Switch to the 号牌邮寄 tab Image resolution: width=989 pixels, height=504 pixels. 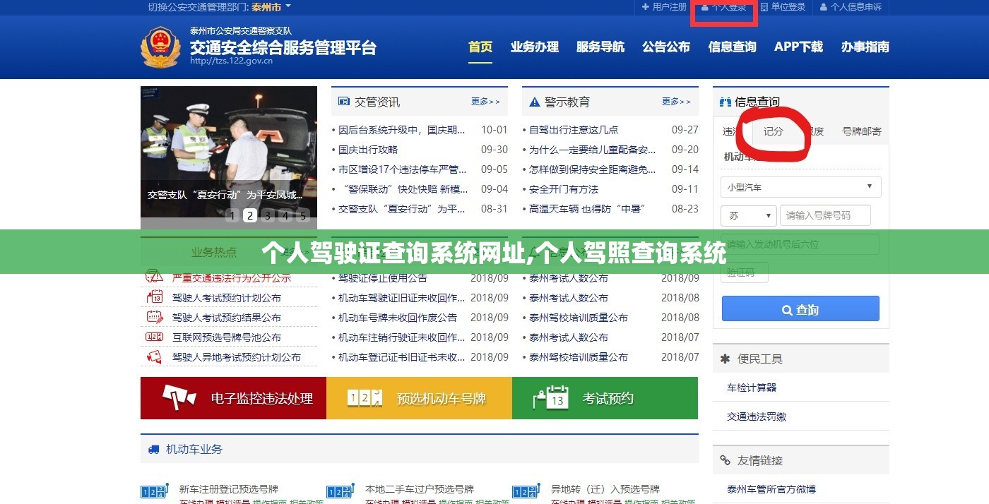[862, 131]
